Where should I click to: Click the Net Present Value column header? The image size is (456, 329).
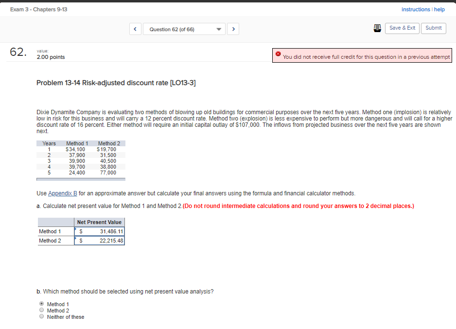(x=100, y=222)
